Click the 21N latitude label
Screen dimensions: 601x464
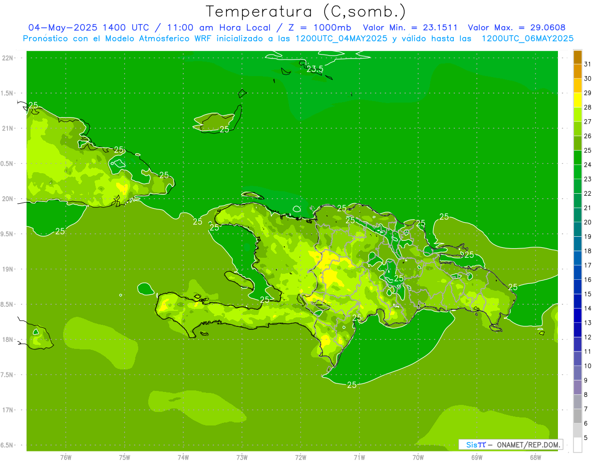pos(9,128)
